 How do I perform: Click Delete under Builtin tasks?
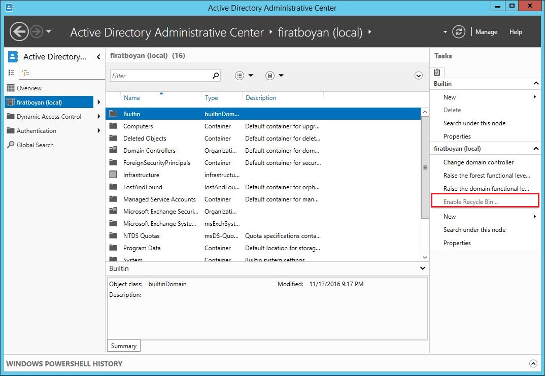coord(452,110)
